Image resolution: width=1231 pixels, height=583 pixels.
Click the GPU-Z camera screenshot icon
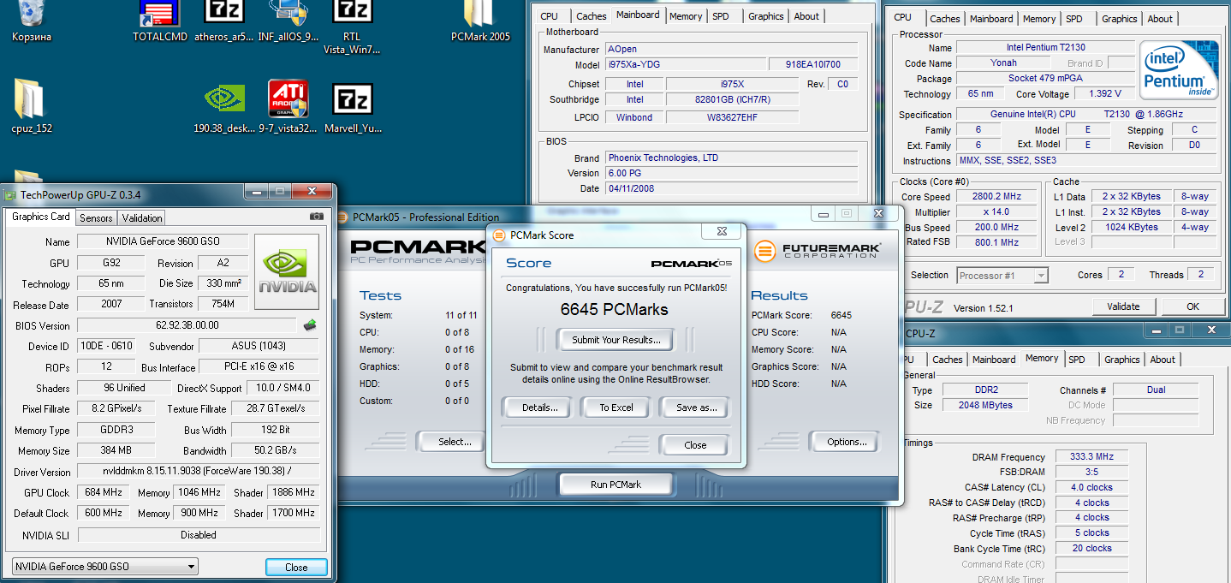coord(317,217)
